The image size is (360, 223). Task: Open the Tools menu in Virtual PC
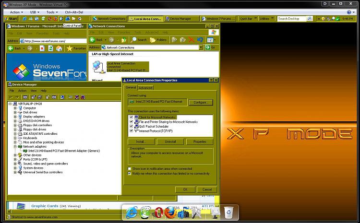pos(52,12)
